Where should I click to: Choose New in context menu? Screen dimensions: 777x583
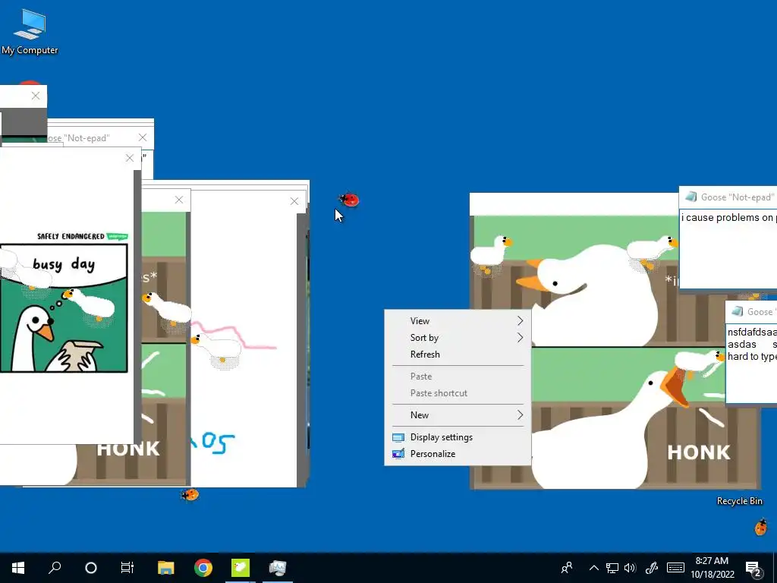[x=458, y=415]
